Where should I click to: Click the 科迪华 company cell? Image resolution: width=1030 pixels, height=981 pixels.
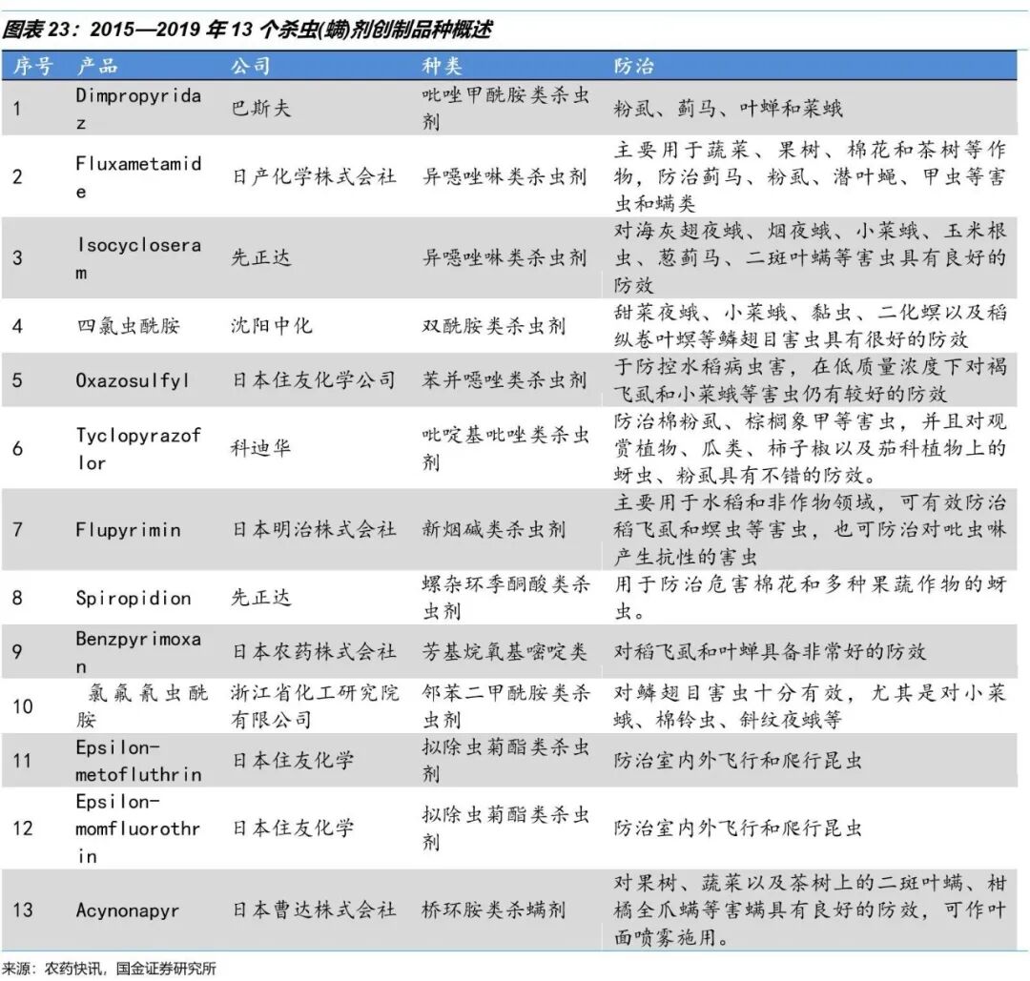(x=260, y=448)
